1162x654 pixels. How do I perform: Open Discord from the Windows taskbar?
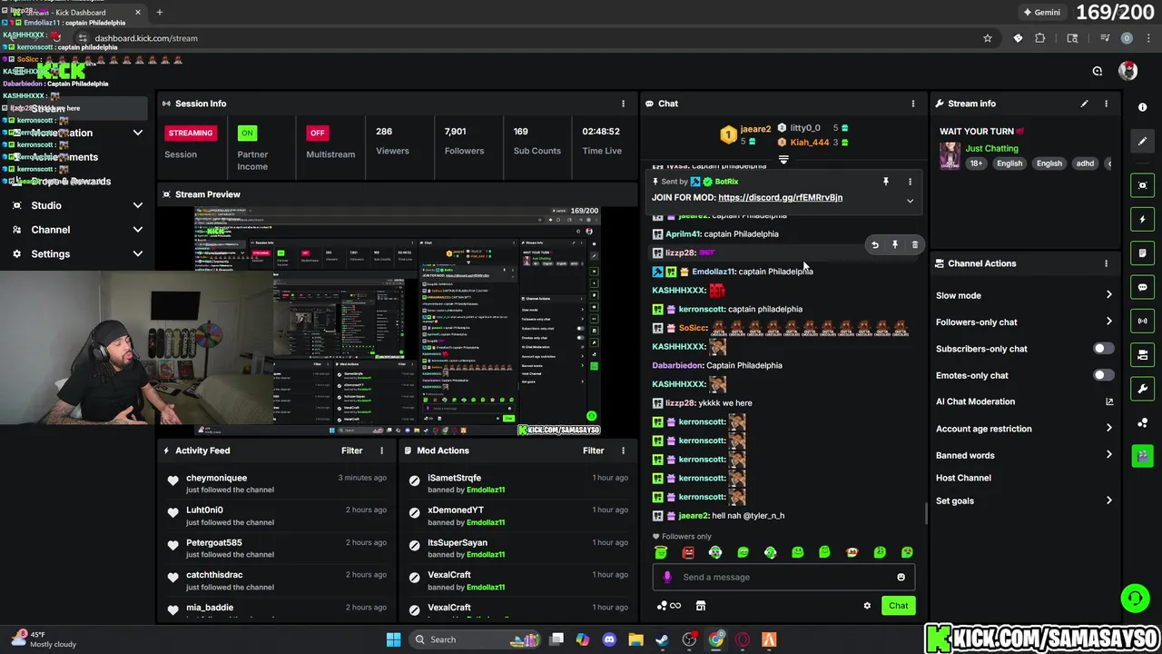[609, 639]
